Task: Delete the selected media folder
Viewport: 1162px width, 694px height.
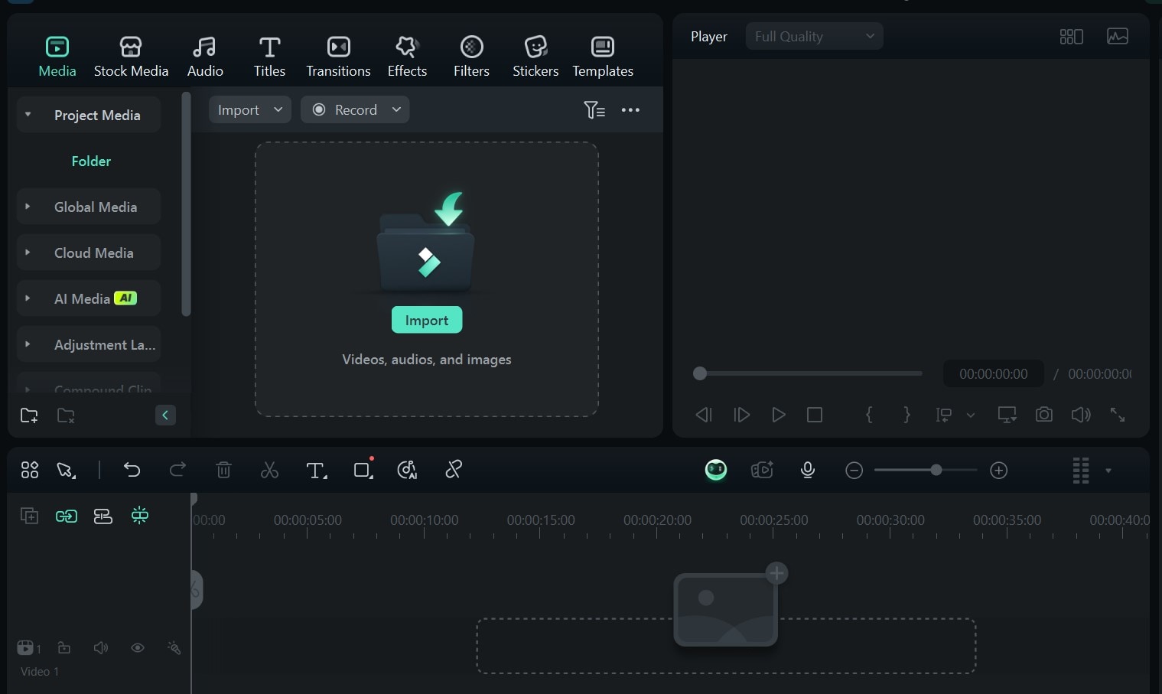Action: [66, 415]
